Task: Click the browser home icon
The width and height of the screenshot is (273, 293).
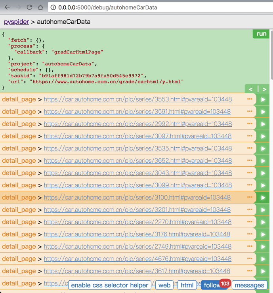Action: pos(40,7)
